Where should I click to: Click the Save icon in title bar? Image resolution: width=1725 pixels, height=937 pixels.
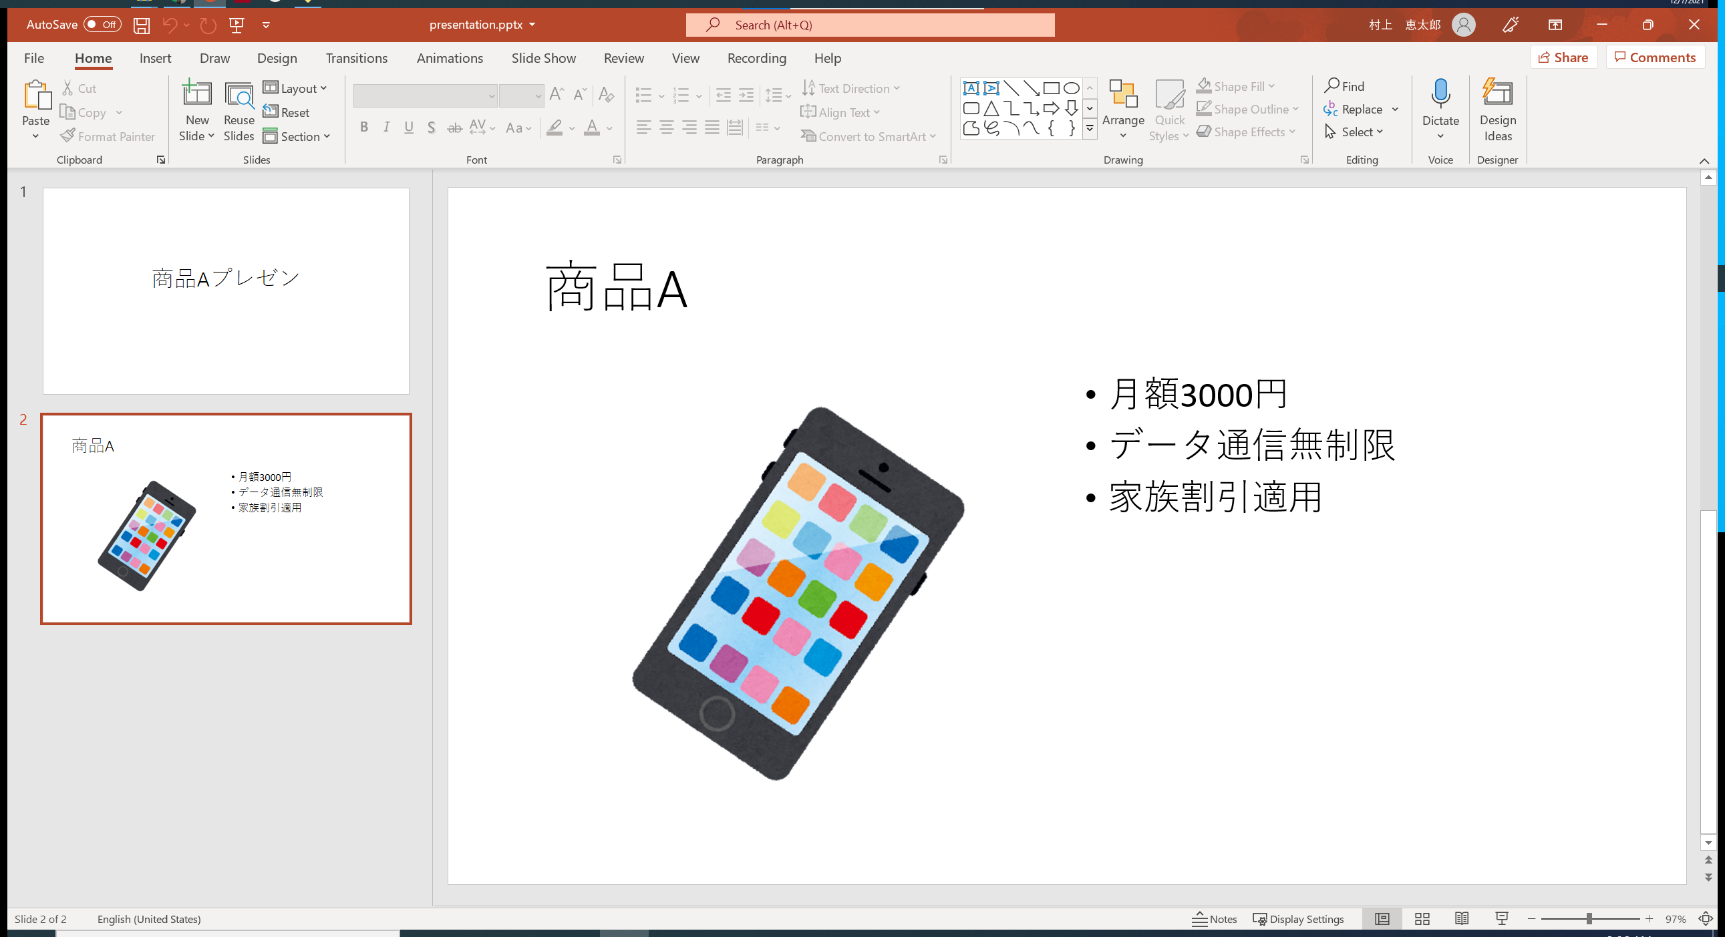(141, 25)
